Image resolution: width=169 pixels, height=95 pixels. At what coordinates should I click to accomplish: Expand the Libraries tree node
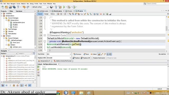(4, 31)
